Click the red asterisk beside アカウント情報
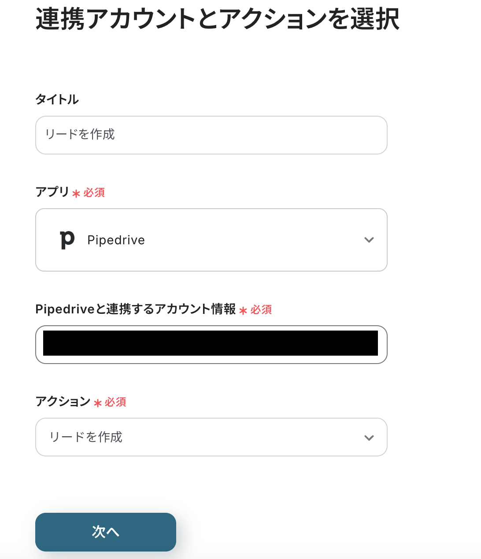 pos(243,310)
